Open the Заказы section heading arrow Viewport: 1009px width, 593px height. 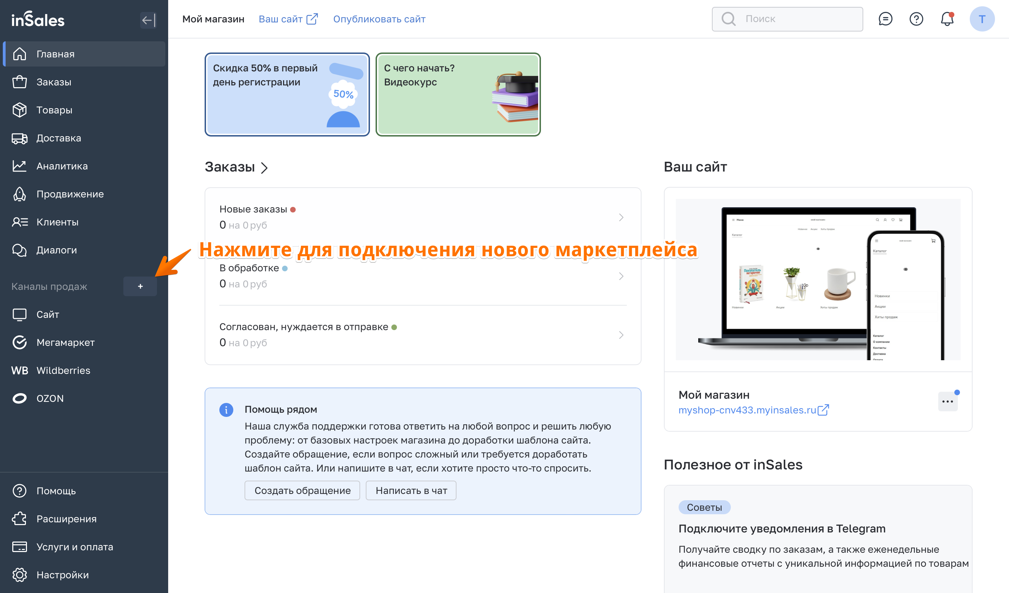tap(264, 168)
